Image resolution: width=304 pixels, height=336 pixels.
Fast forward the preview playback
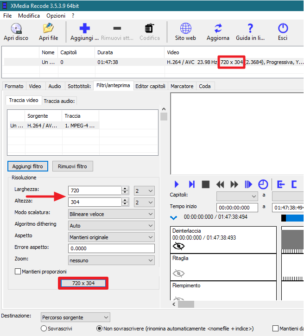(234, 184)
